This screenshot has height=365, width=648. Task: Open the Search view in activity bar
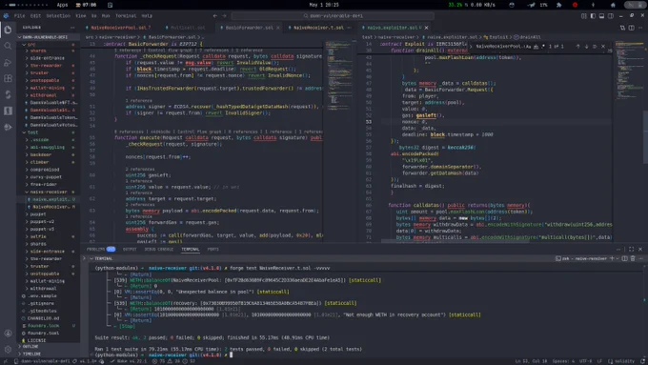(x=8, y=46)
